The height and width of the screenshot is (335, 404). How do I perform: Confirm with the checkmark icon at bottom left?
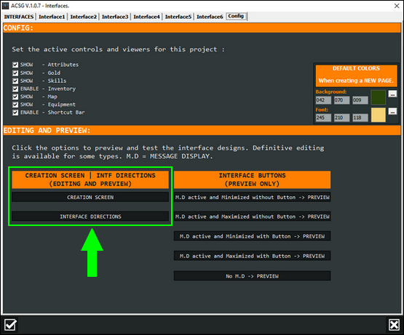coord(11,325)
